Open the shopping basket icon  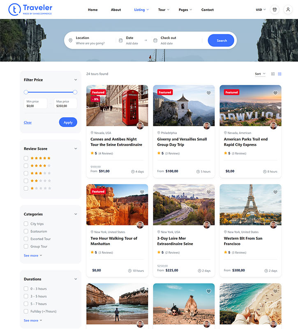(275, 9)
